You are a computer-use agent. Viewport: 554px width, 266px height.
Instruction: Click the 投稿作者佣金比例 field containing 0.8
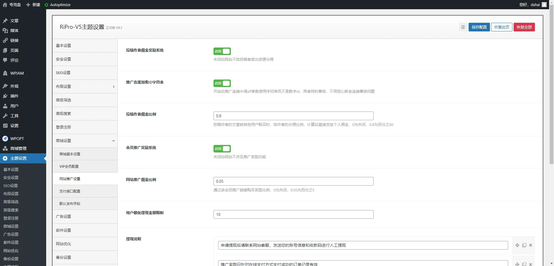tap(293, 116)
